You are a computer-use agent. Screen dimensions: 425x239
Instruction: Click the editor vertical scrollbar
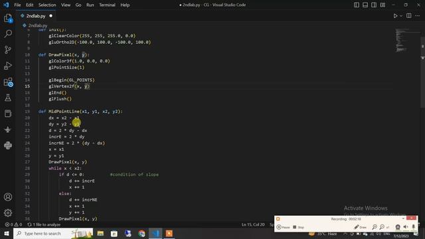(422, 73)
